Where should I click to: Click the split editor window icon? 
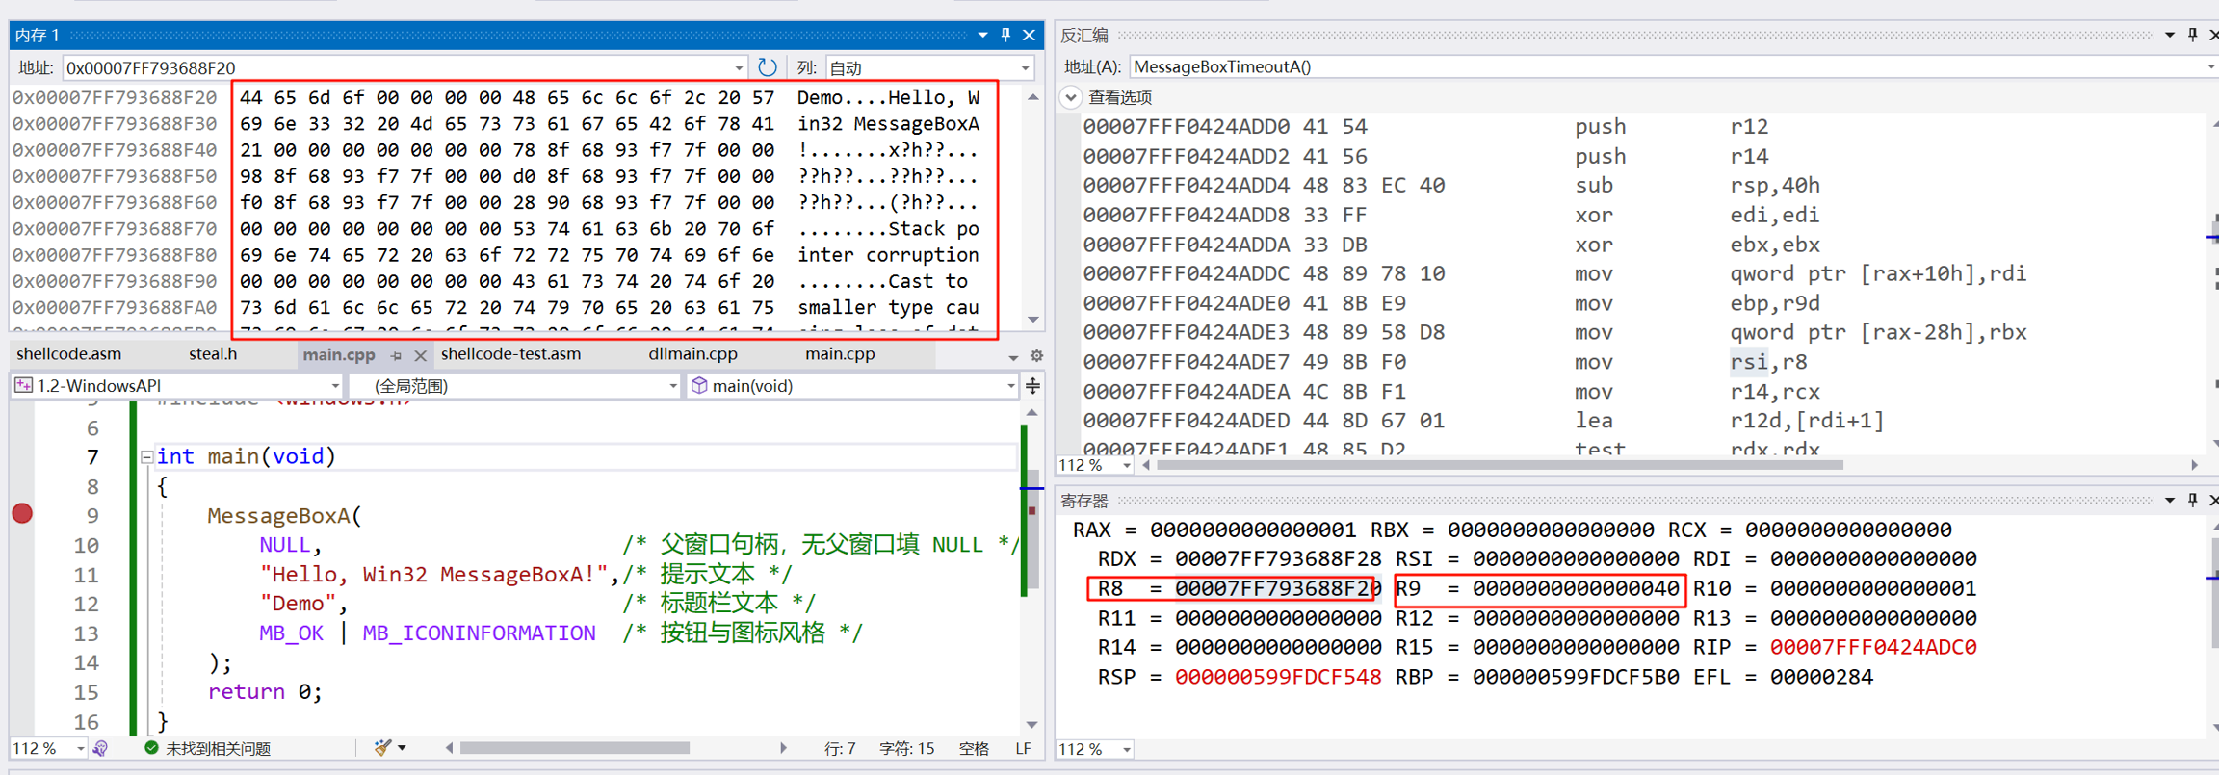1032,386
